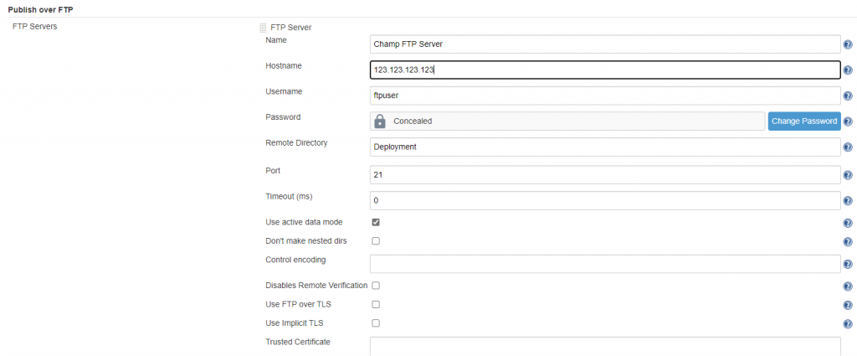Viewport: 857px width, 356px height.
Task: Click the Change Password button
Action: 804,121
